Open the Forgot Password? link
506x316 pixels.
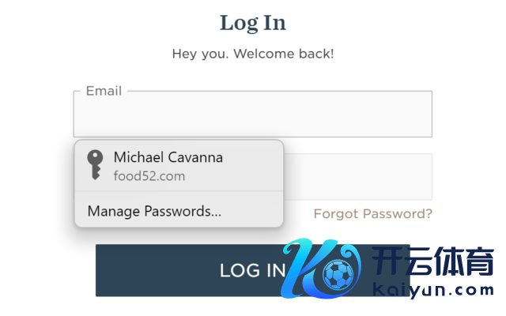click(372, 214)
